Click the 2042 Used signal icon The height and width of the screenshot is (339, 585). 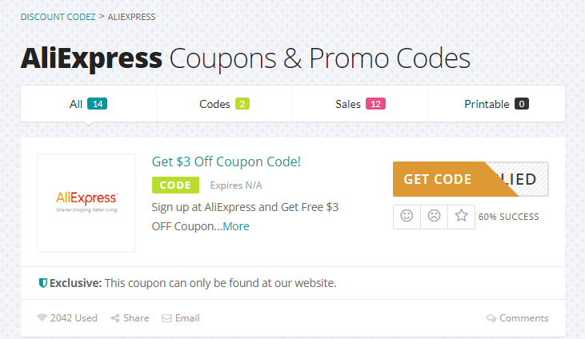point(42,318)
